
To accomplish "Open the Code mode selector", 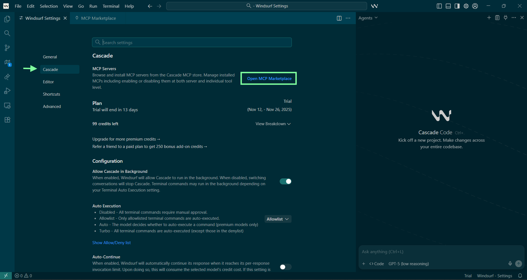I will tap(377, 264).
